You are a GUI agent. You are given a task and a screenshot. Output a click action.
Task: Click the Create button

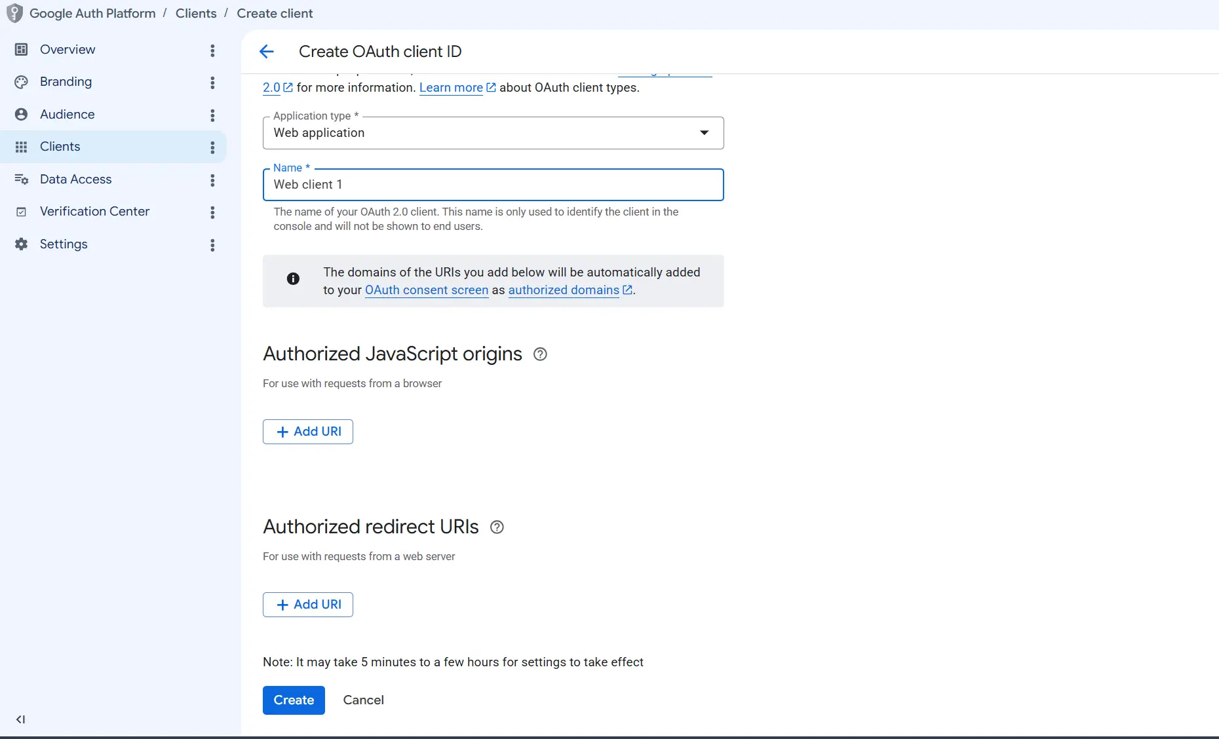pos(294,700)
